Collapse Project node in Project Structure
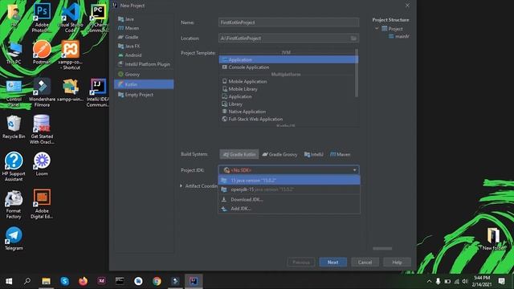Viewport: 514px width, 289px height. pos(377,29)
